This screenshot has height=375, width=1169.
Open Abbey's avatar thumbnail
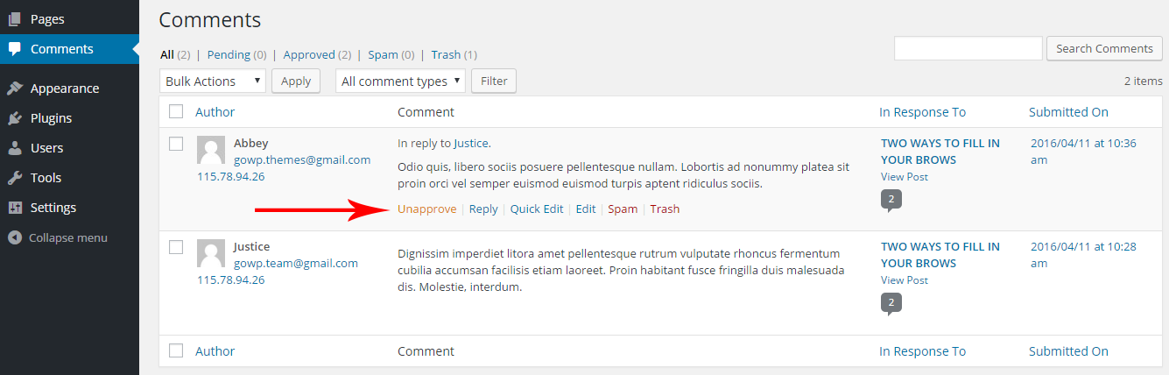pos(211,151)
